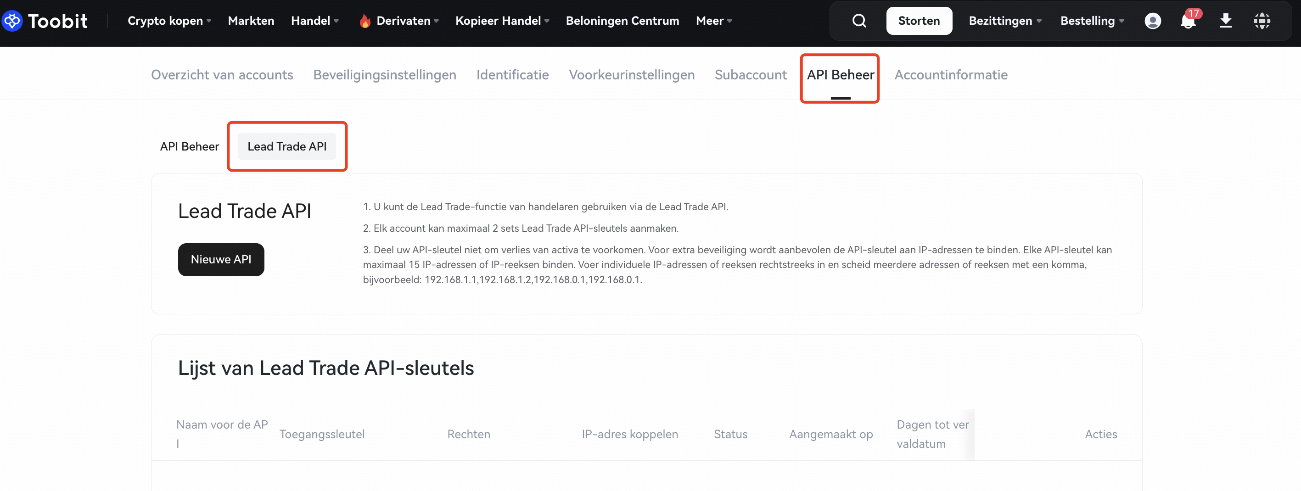Click the Naam voor de API column header
The width and height of the screenshot is (1301, 491).
coord(222,434)
